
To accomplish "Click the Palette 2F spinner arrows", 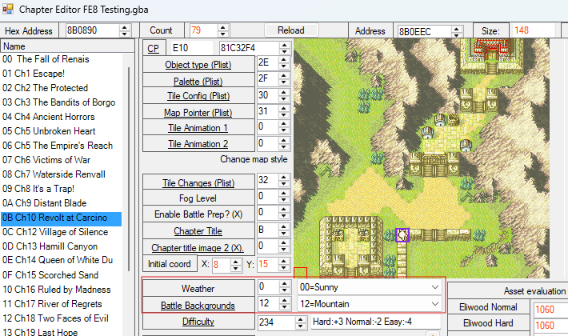I will 284,79.
